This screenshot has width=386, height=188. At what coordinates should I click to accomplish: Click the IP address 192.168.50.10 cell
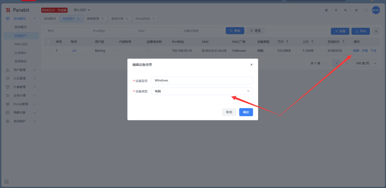coord(182,50)
